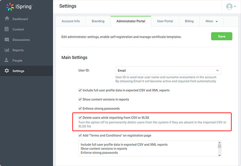The width and height of the screenshot is (241, 166).
Task: Open Content in the sidebar
Action: (26, 30)
